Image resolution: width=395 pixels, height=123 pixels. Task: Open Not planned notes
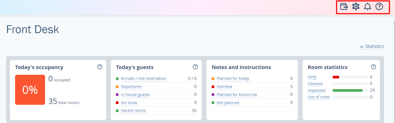pyautogui.click(x=228, y=103)
